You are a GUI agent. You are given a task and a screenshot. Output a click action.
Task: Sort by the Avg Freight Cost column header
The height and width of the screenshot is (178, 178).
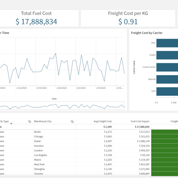click(x=103, y=122)
